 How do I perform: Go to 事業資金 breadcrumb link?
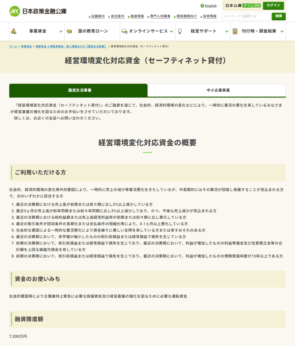(x=26, y=46)
